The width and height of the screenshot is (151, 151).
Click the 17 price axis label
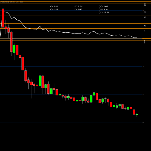(145, 18)
